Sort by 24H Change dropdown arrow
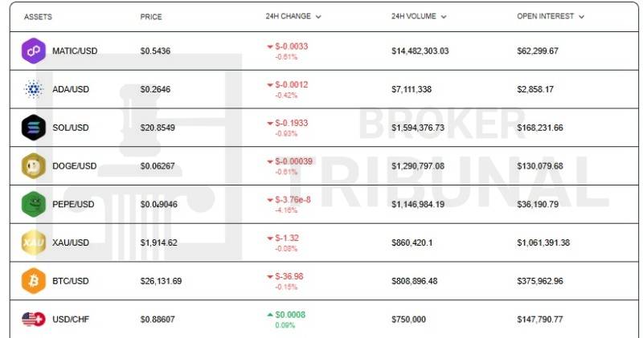643x338 pixels. 318,17
